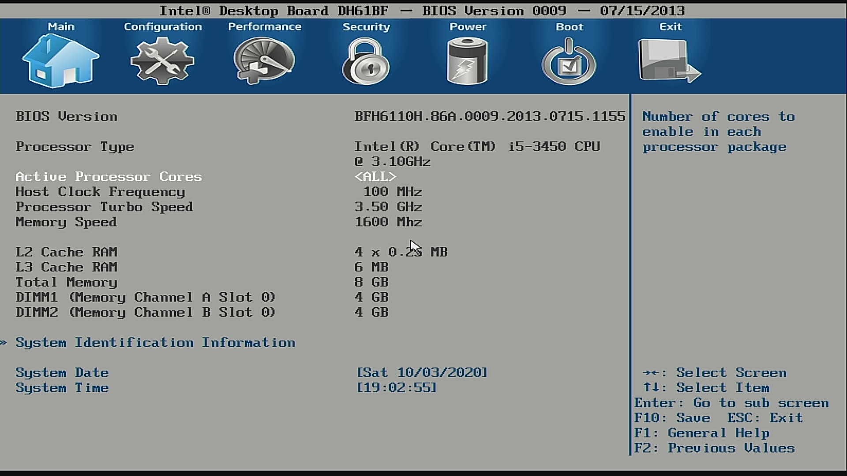Click the Select Item arrows hint
Viewport: 847px width, 476px height.
(706, 388)
